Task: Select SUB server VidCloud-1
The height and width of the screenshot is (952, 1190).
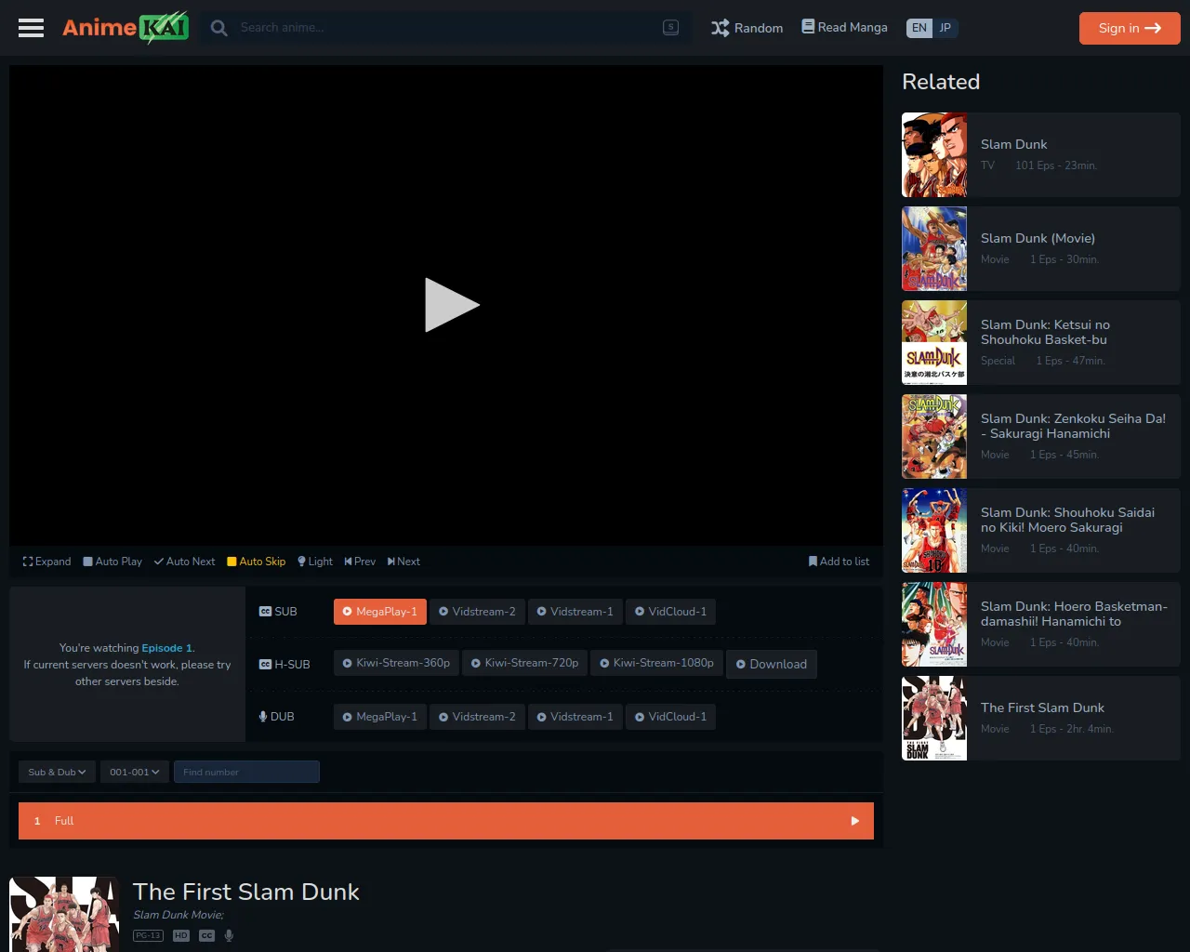Action: (670, 612)
